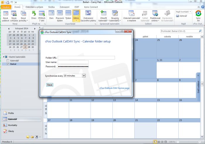This screenshot has width=205, height=144.
Task: Open the Úkoly navigation item
Action: 22,131
